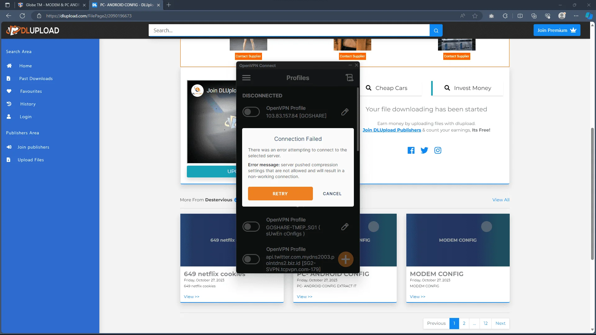Click the MODEM CONFIG card thumbnail
This screenshot has height=335, width=596.
pyautogui.click(x=458, y=240)
